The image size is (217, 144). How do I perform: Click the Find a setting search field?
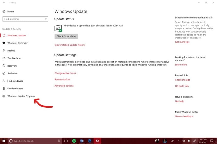(25, 19)
